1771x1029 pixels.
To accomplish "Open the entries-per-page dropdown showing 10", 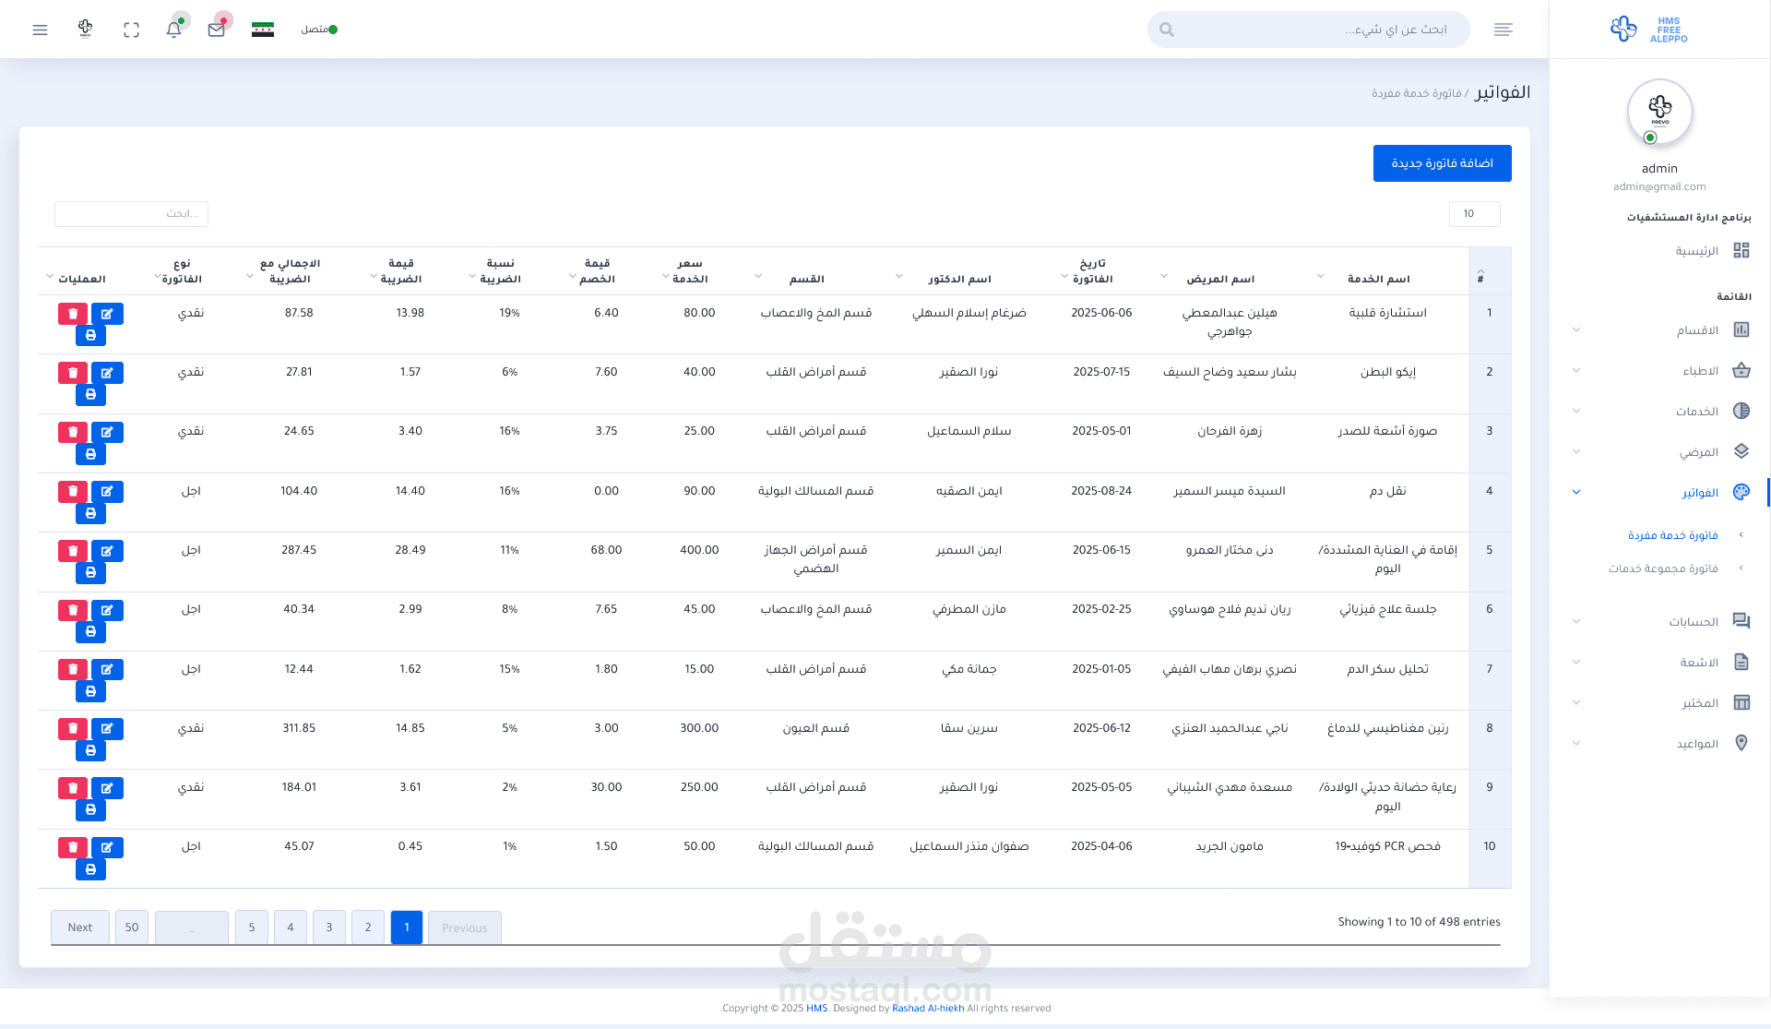I will click(1474, 213).
